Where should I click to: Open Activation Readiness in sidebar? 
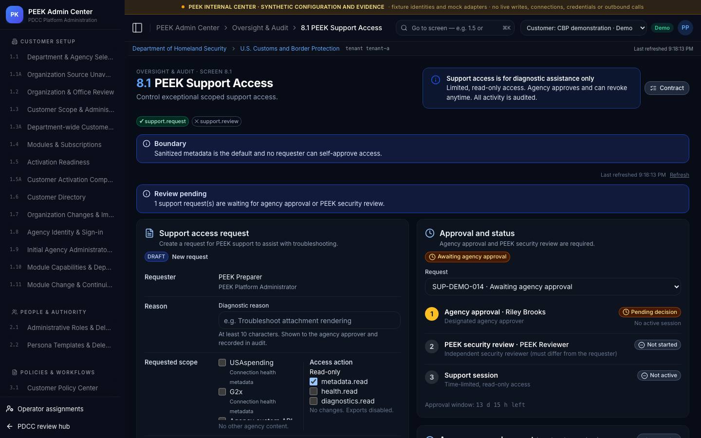coord(61,162)
